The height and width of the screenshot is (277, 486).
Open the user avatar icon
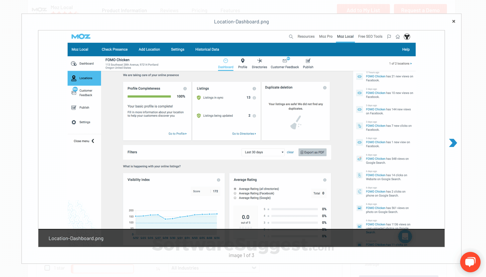click(407, 37)
